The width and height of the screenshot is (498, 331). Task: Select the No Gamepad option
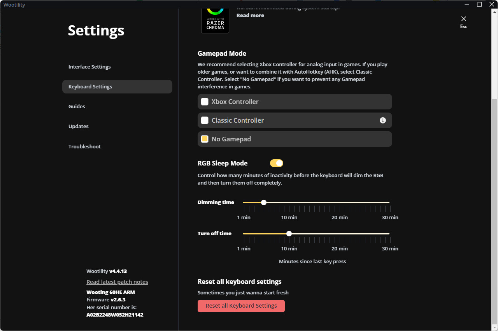click(205, 139)
